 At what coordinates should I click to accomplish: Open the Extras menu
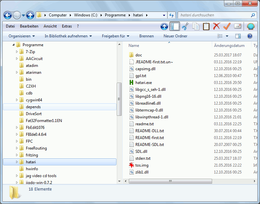pyautogui.click(x=67, y=26)
